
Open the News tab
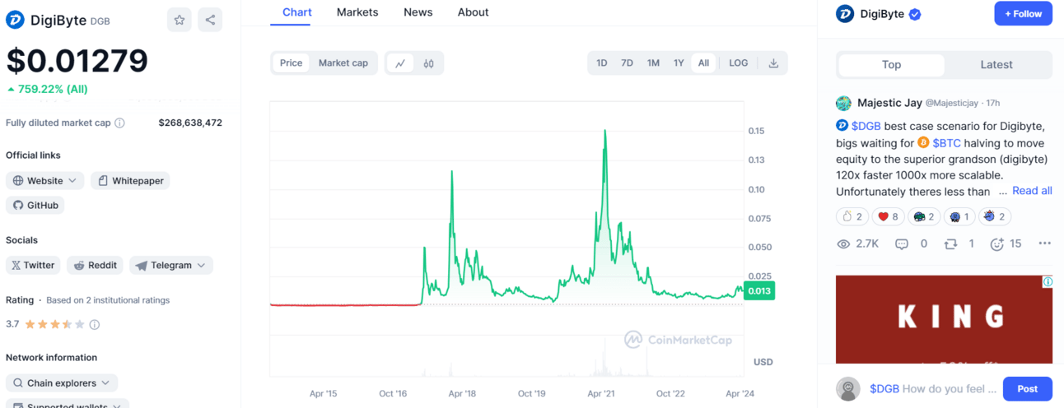(x=418, y=12)
